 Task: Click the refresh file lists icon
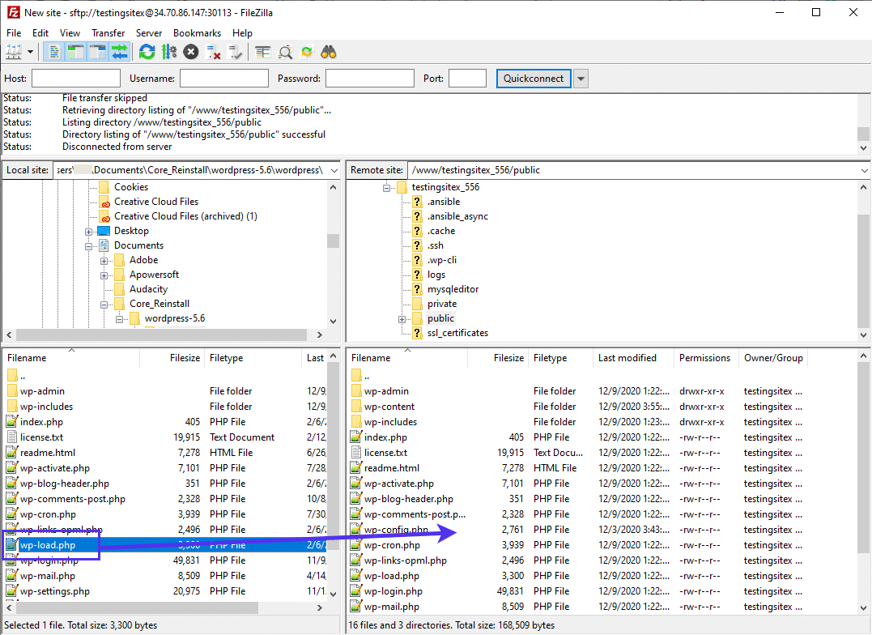click(147, 52)
